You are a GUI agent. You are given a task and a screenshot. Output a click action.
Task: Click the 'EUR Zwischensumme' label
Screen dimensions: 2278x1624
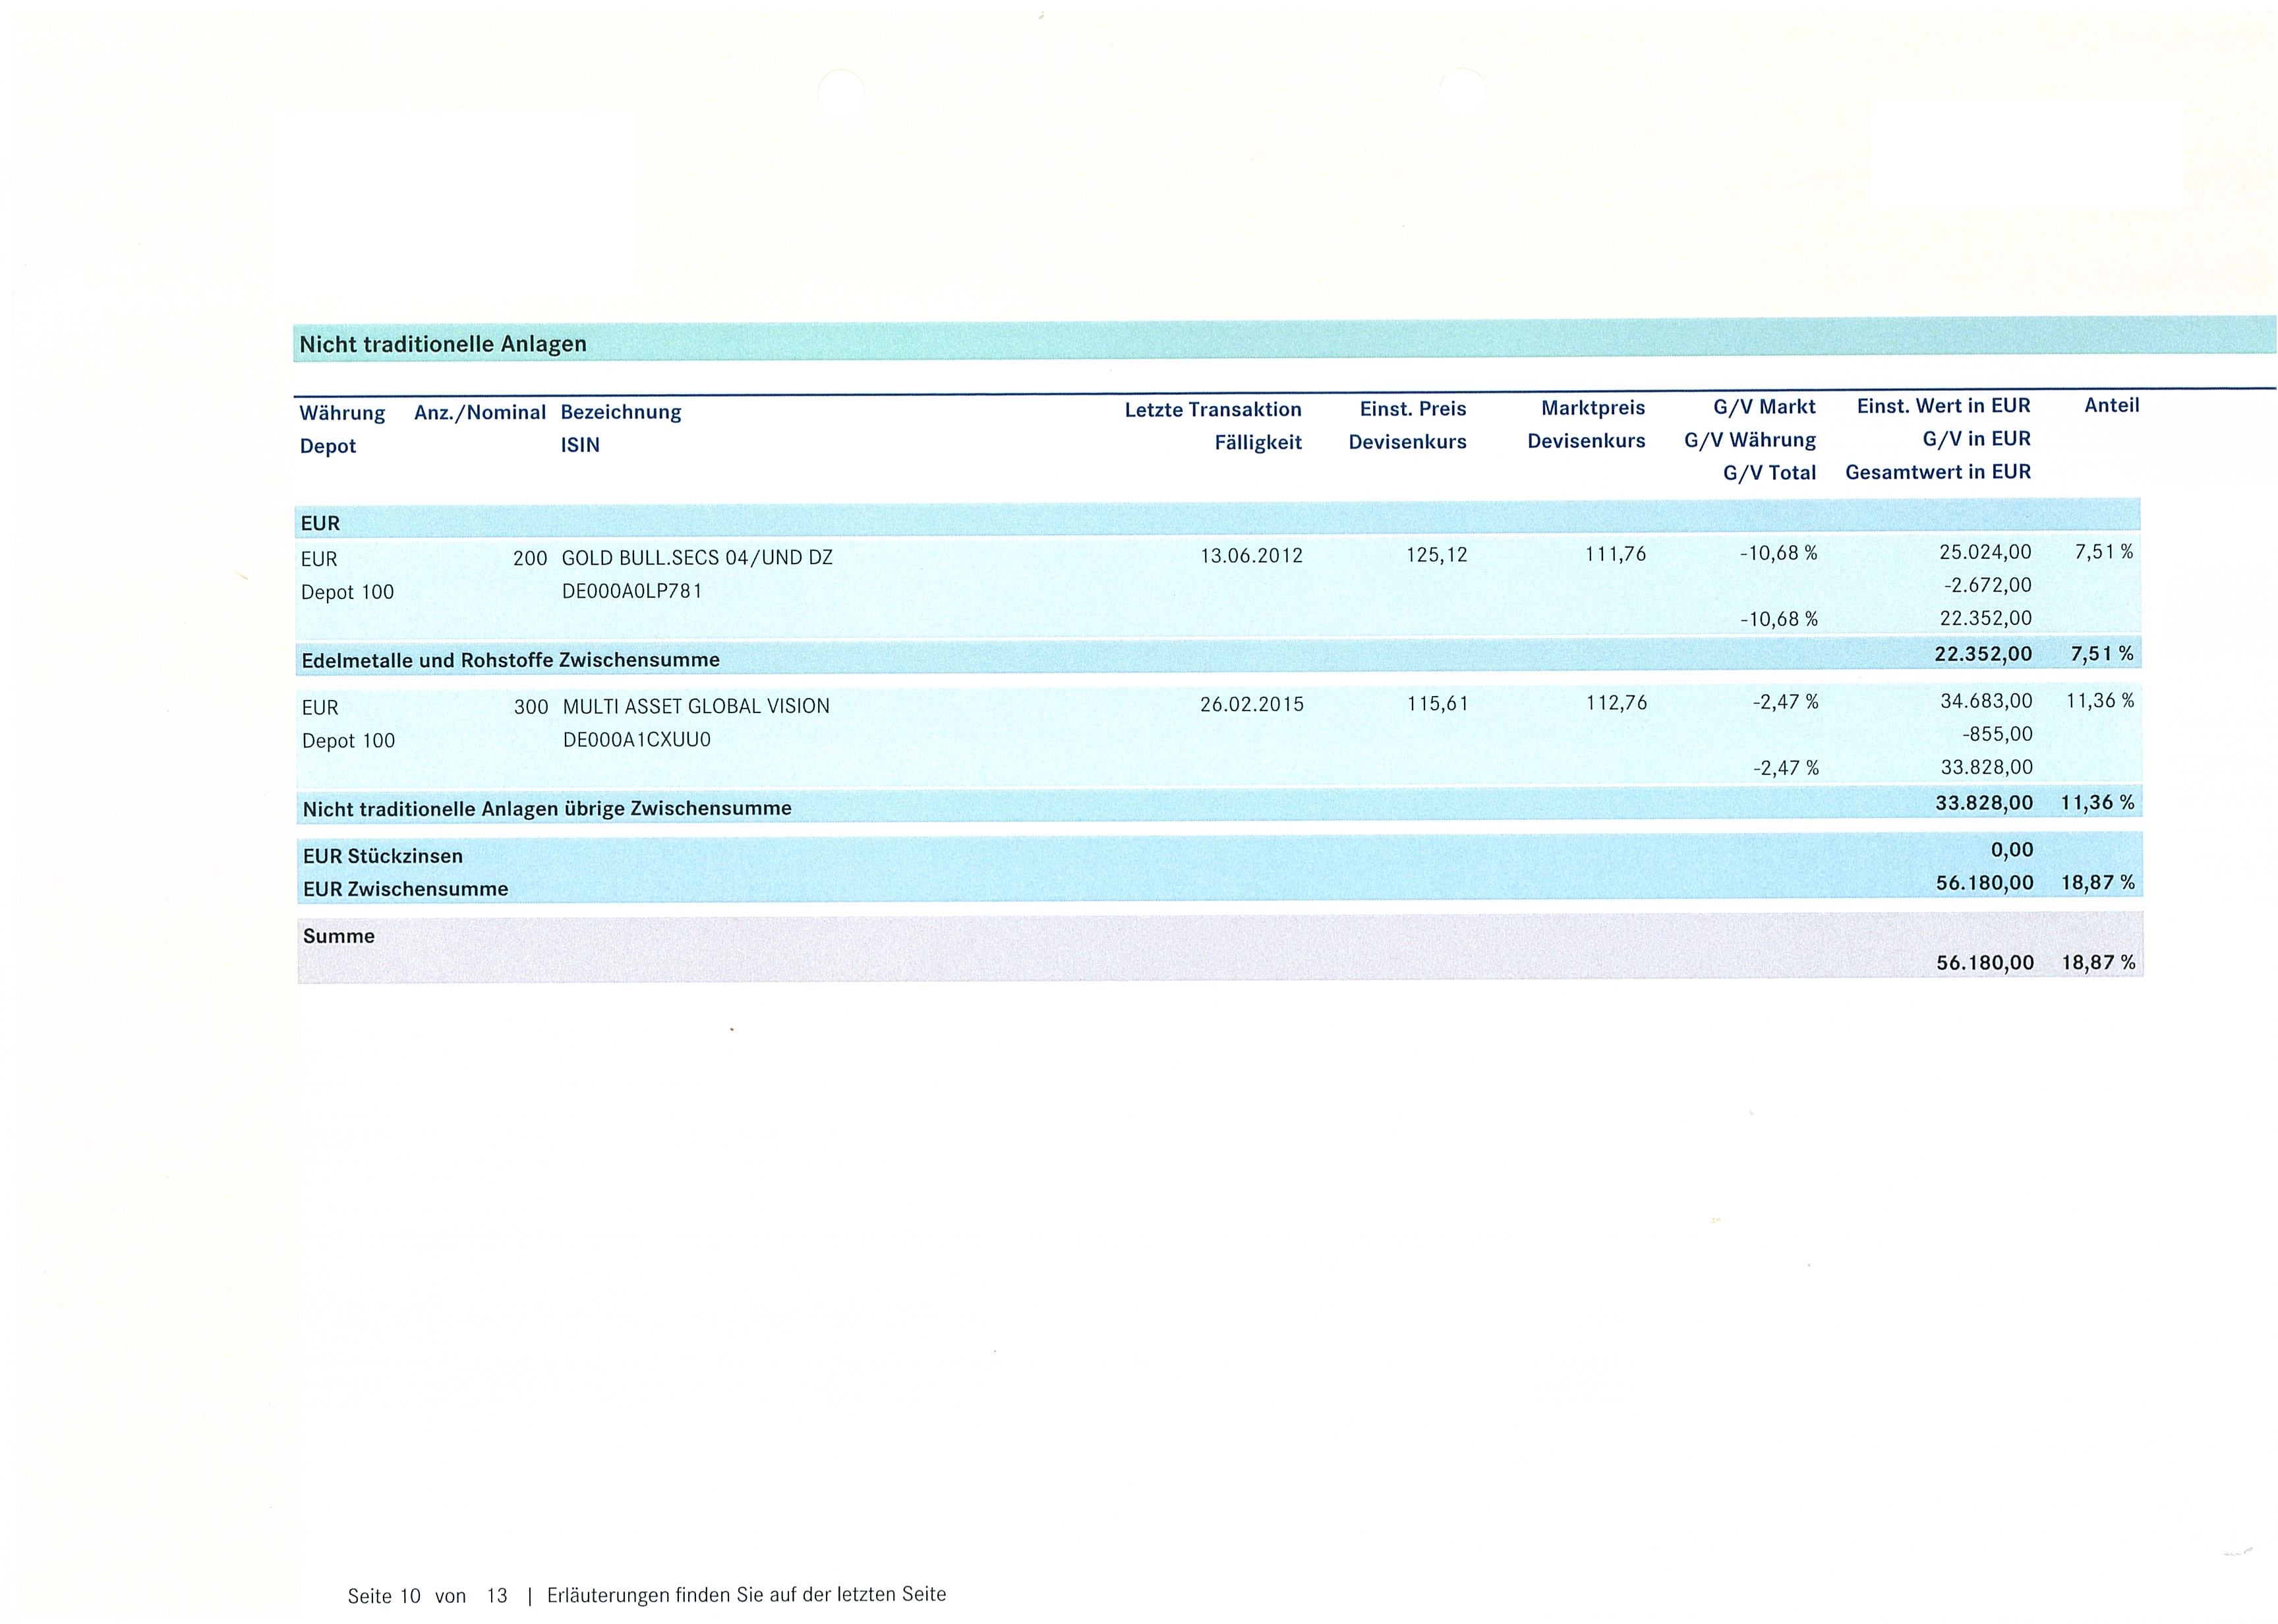(x=405, y=889)
